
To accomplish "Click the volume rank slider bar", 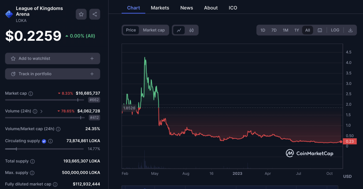I will tap(45, 118).
